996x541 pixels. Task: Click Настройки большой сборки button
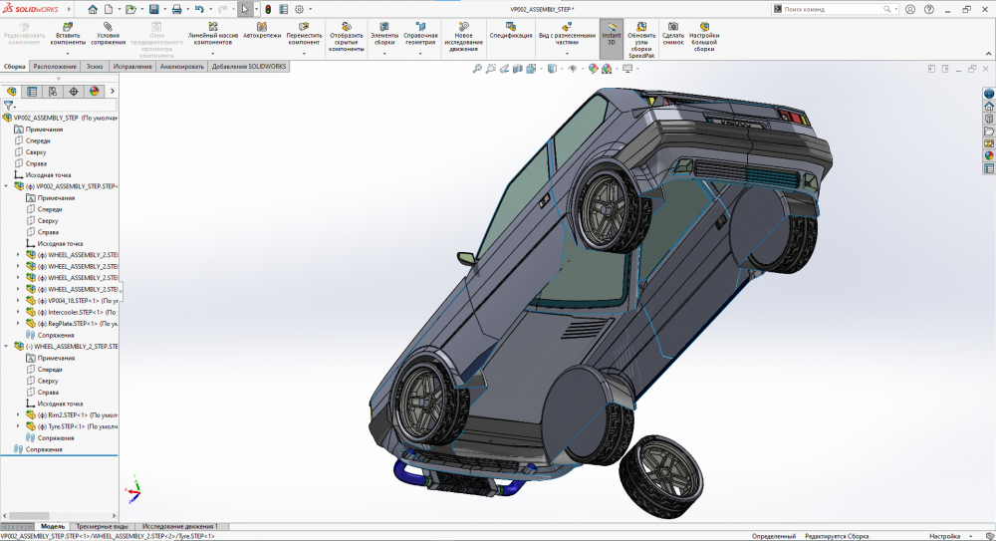click(x=704, y=27)
